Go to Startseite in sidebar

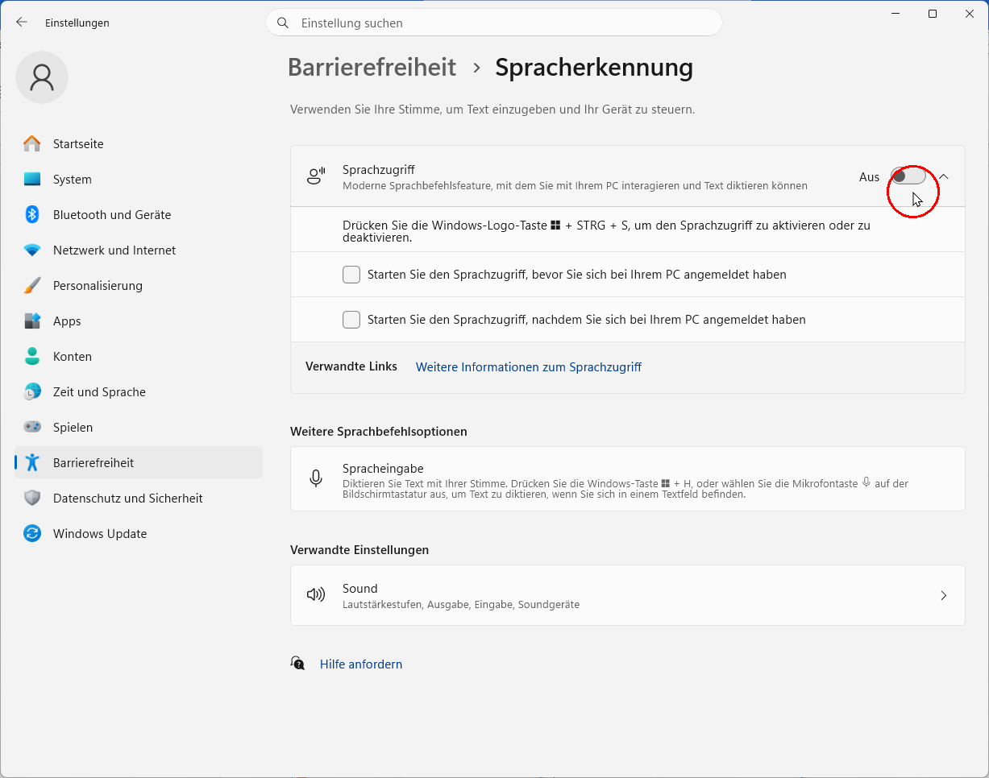pos(139,144)
